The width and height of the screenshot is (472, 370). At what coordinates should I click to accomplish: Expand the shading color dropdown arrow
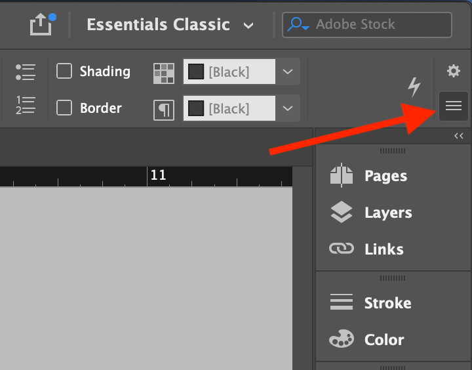point(288,72)
